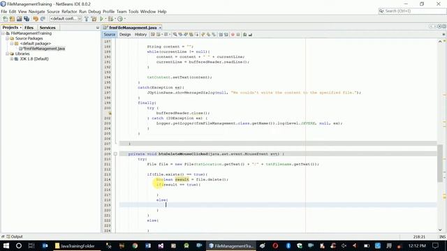Image resolution: width=447 pixels, height=251 pixels.
Task: Click the editor vertical scrollbar thumb
Action: pyautogui.click(x=440, y=163)
